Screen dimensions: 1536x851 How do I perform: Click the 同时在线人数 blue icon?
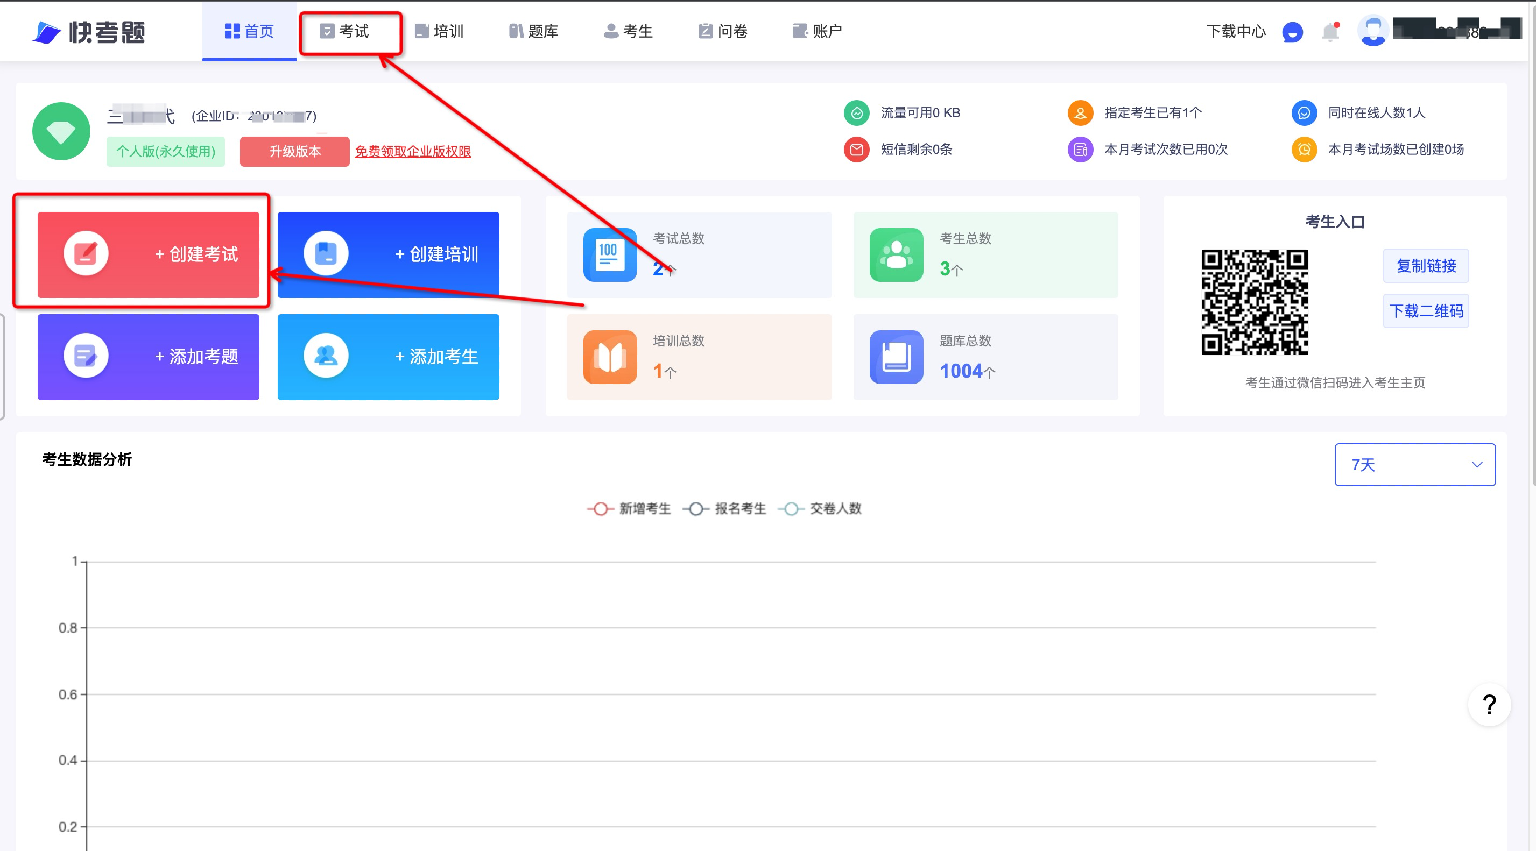coord(1304,112)
